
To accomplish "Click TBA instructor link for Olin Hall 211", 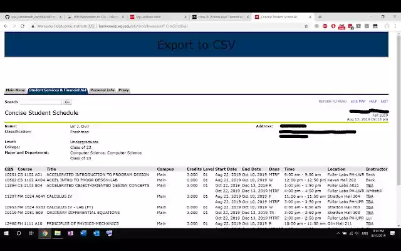I will [370, 223].
